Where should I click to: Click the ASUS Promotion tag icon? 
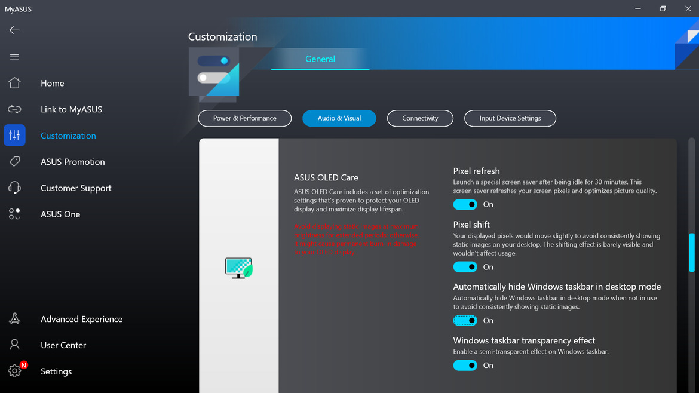click(x=14, y=161)
